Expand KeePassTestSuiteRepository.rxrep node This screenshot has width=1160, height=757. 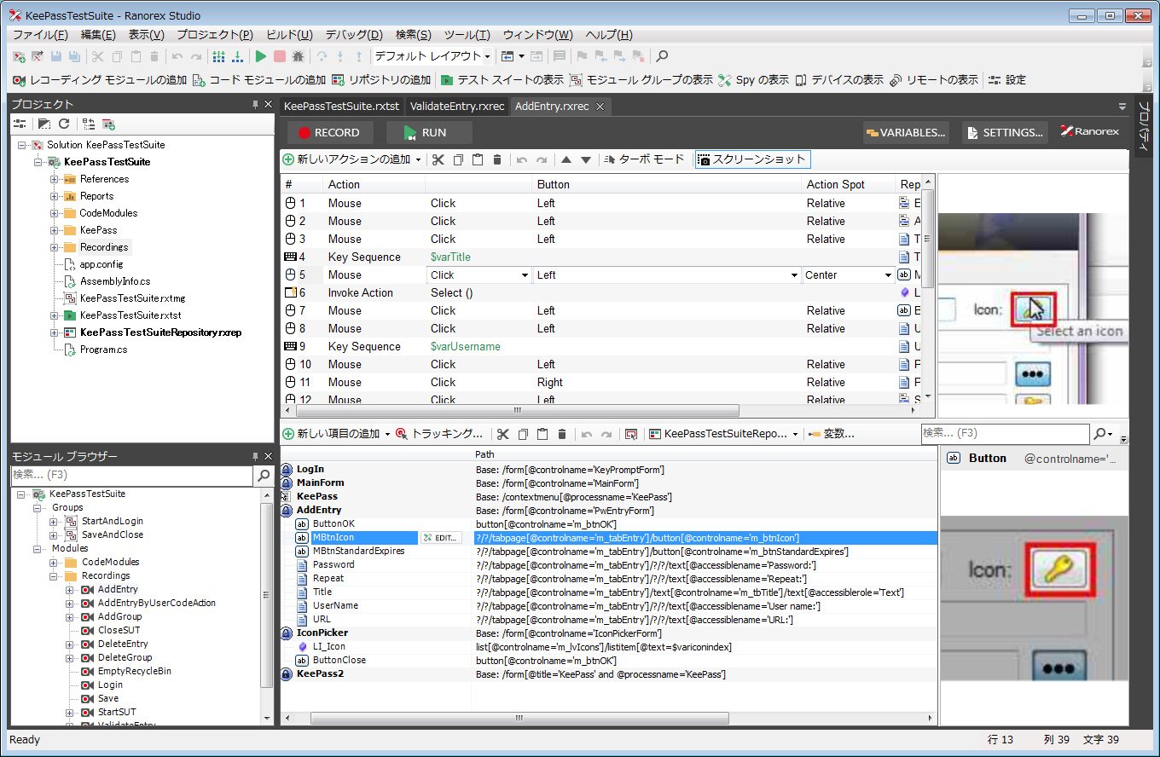point(55,332)
